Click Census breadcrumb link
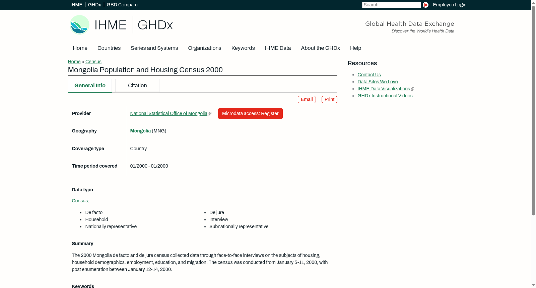Viewport: 536px width, 288px height. 93,62
